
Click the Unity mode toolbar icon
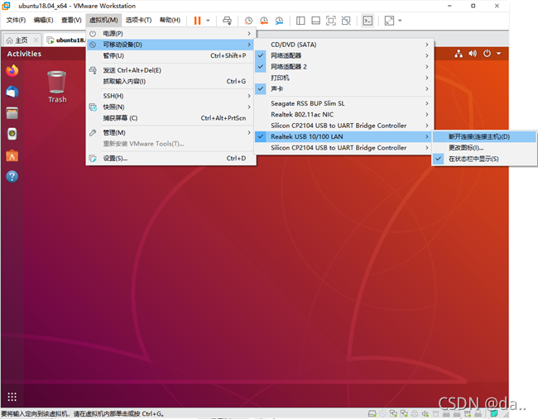[x=346, y=21]
